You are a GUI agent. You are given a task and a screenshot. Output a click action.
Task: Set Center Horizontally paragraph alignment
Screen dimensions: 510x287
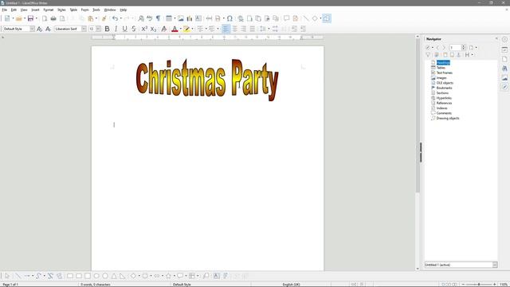234,29
